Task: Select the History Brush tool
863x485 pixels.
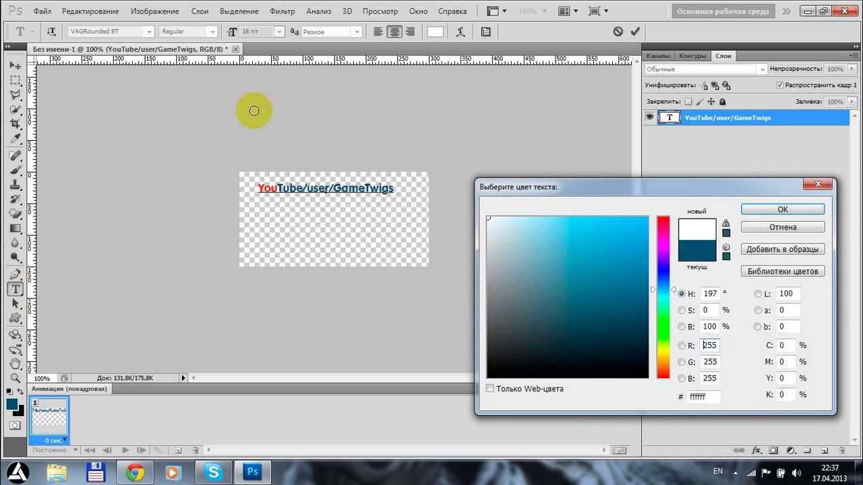Action: pyautogui.click(x=15, y=199)
